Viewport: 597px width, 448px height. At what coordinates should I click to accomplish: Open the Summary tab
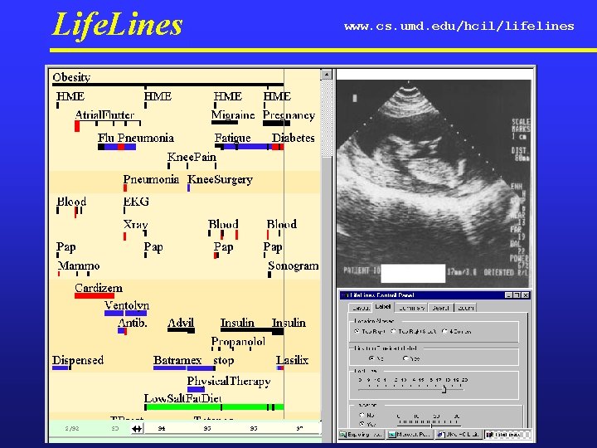pos(411,308)
